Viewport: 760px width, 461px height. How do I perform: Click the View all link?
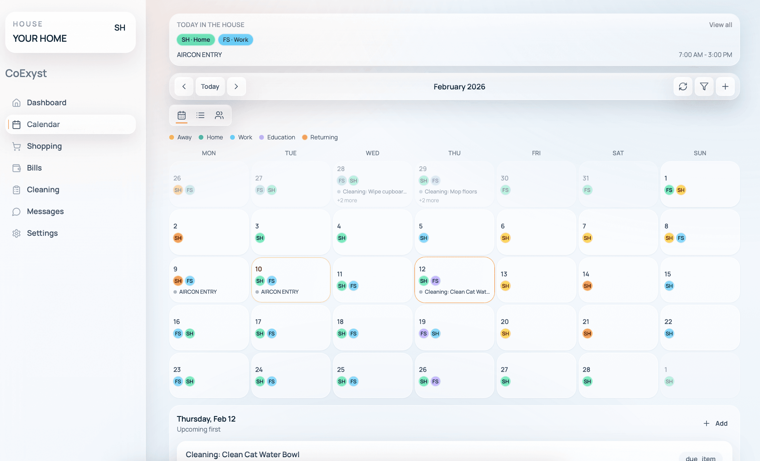(720, 24)
